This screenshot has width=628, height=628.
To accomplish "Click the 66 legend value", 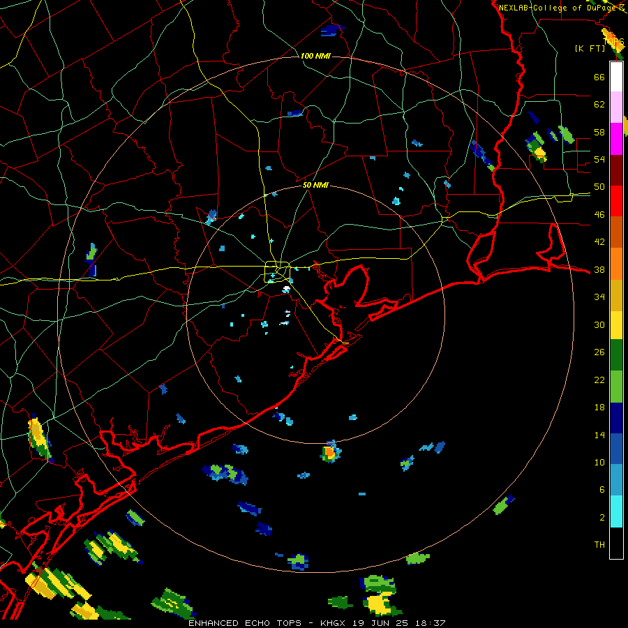I will click(x=599, y=77).
